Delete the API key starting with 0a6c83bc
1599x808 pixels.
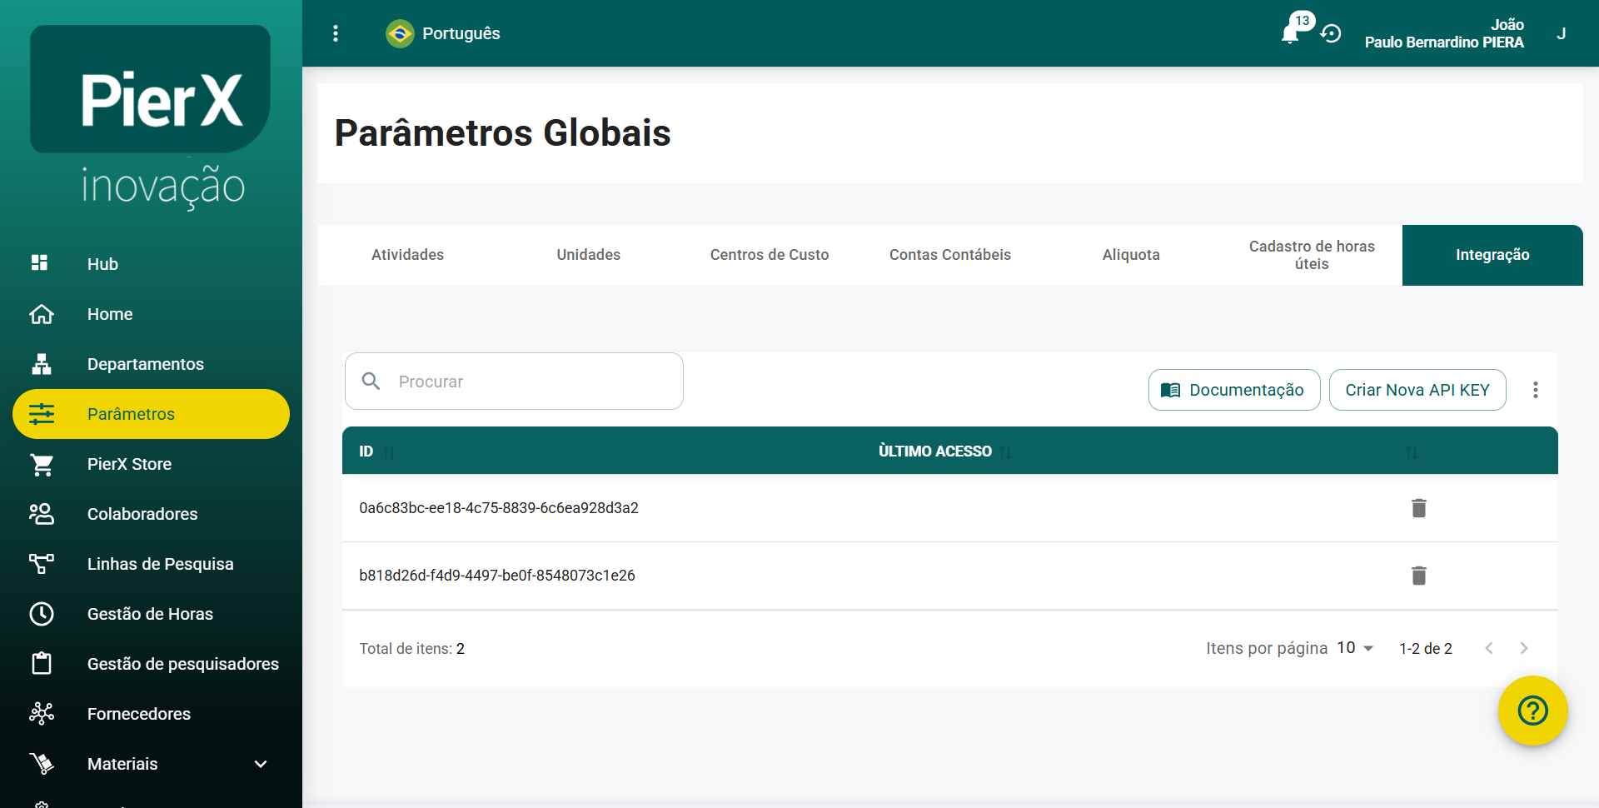click(x=1419, y=508)
